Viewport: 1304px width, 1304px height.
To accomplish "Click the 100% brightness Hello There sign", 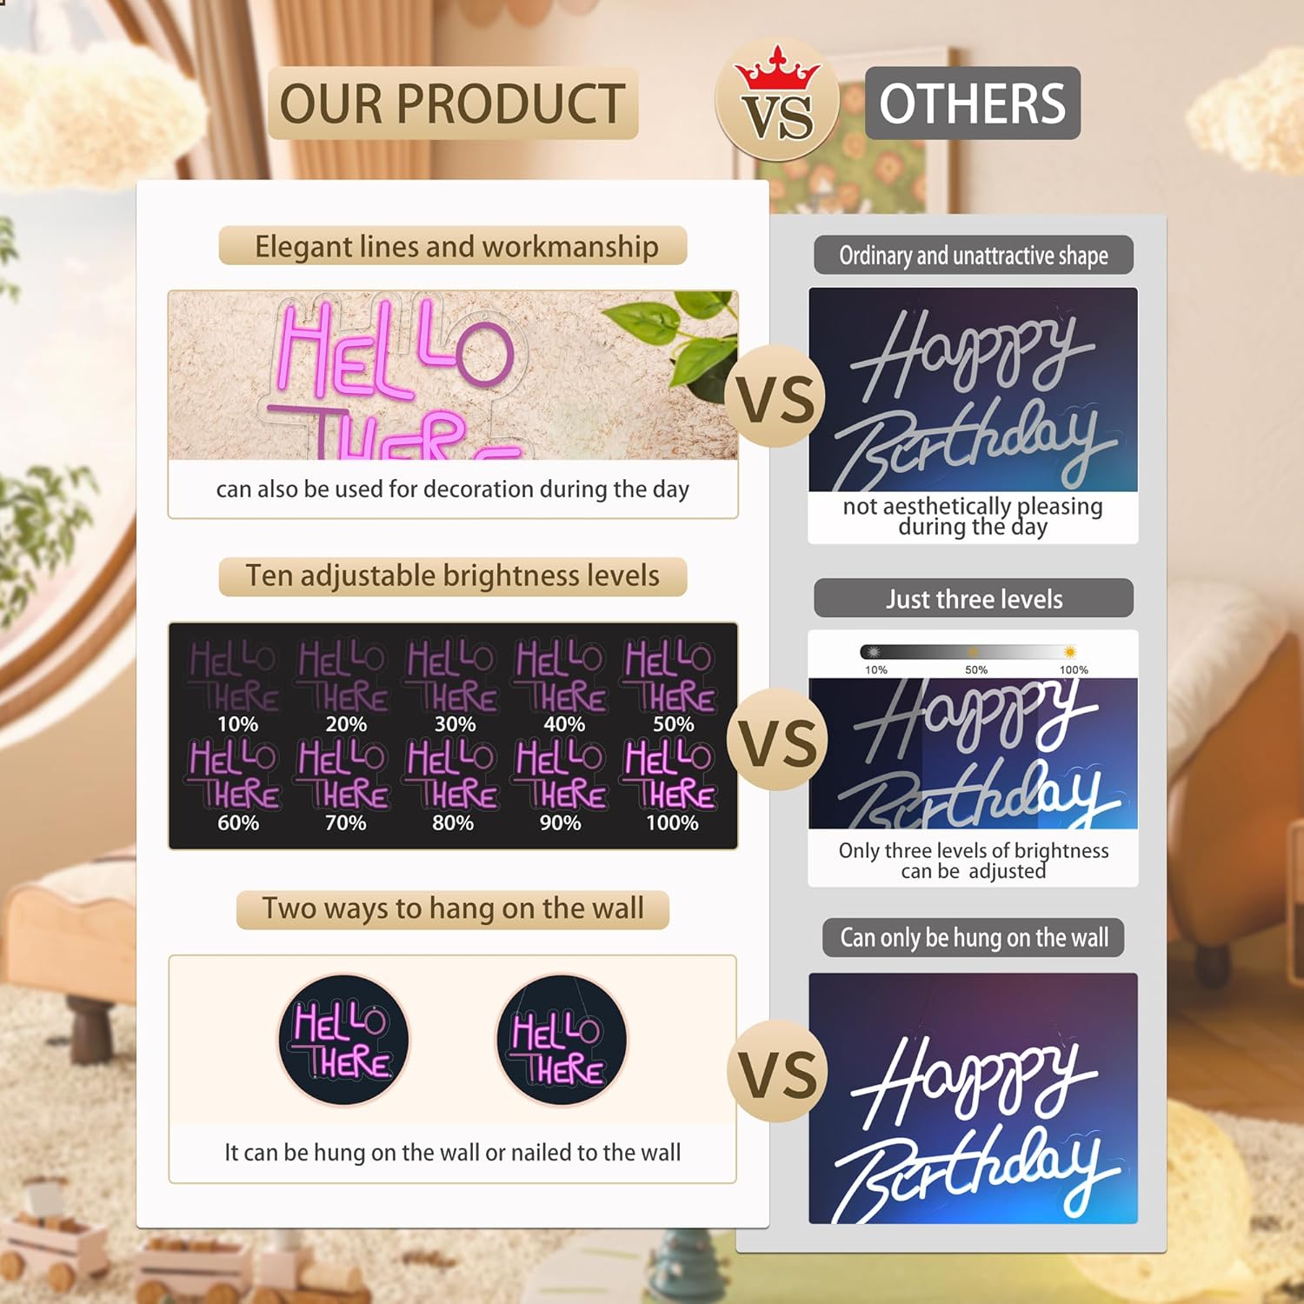I will [671, 775].
